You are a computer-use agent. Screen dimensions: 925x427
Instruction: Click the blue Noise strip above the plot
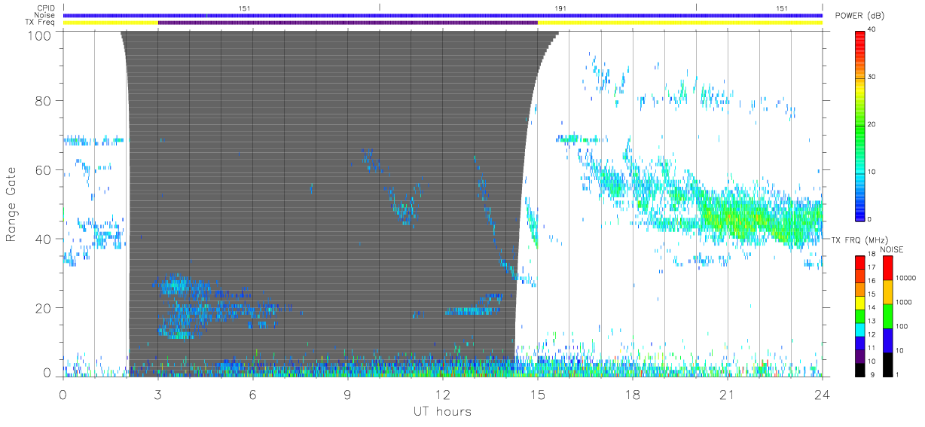442,15
